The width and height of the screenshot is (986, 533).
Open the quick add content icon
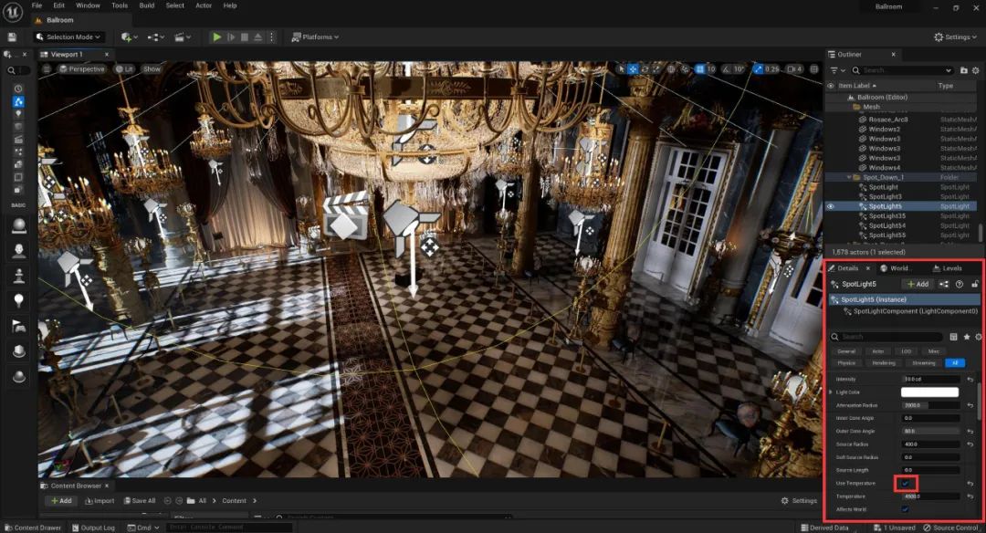click(x=128, y=37)
